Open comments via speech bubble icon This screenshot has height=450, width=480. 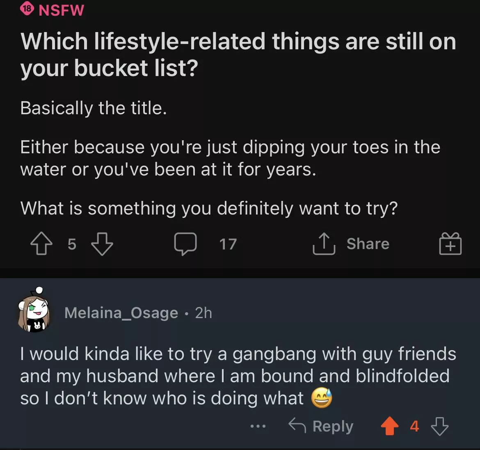pos(185,244)
